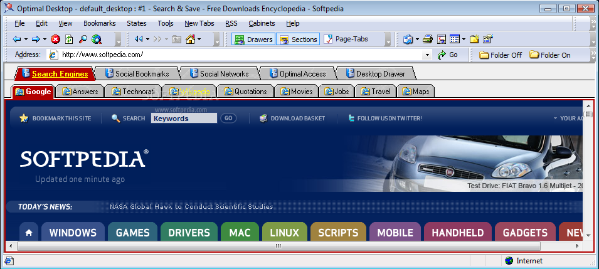Click the Download Basket icon on the webpage

[263, 118]
